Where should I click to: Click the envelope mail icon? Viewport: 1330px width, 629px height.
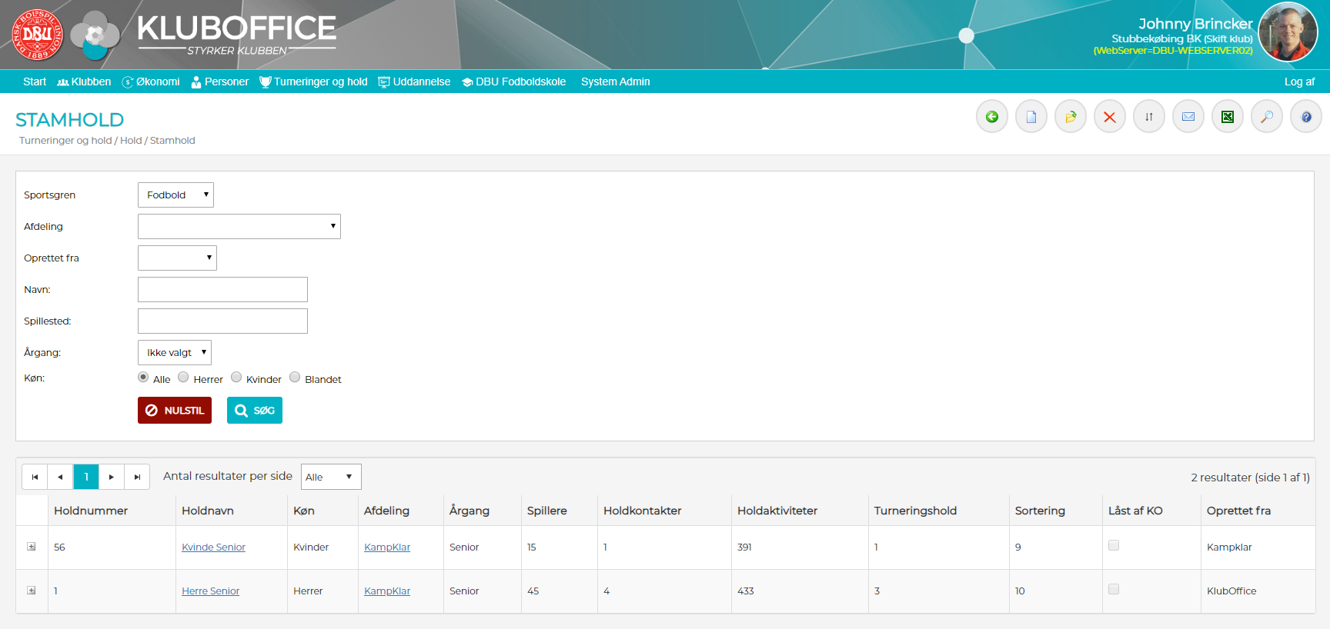pos(1188,117)
